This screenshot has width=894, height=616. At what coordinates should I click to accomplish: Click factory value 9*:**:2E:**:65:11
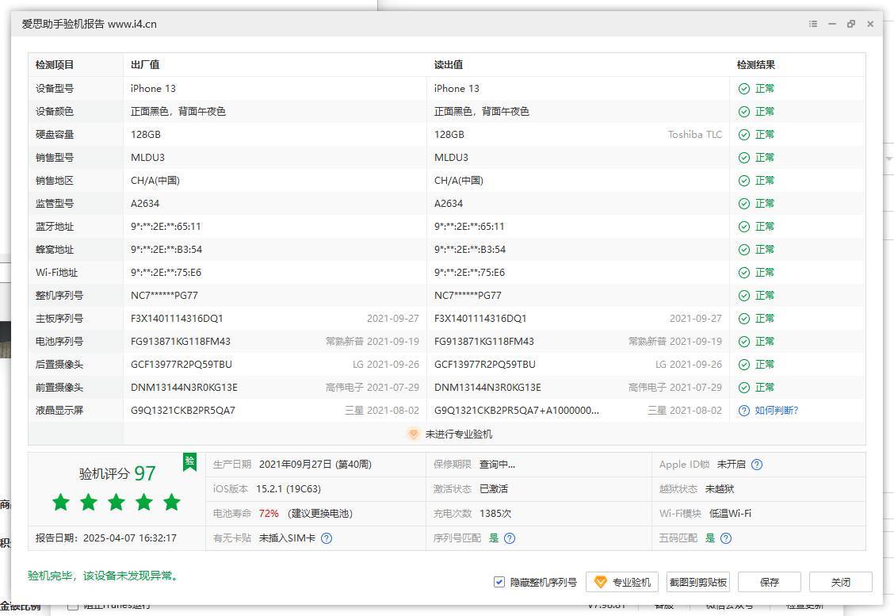click(x=166, y=227)
